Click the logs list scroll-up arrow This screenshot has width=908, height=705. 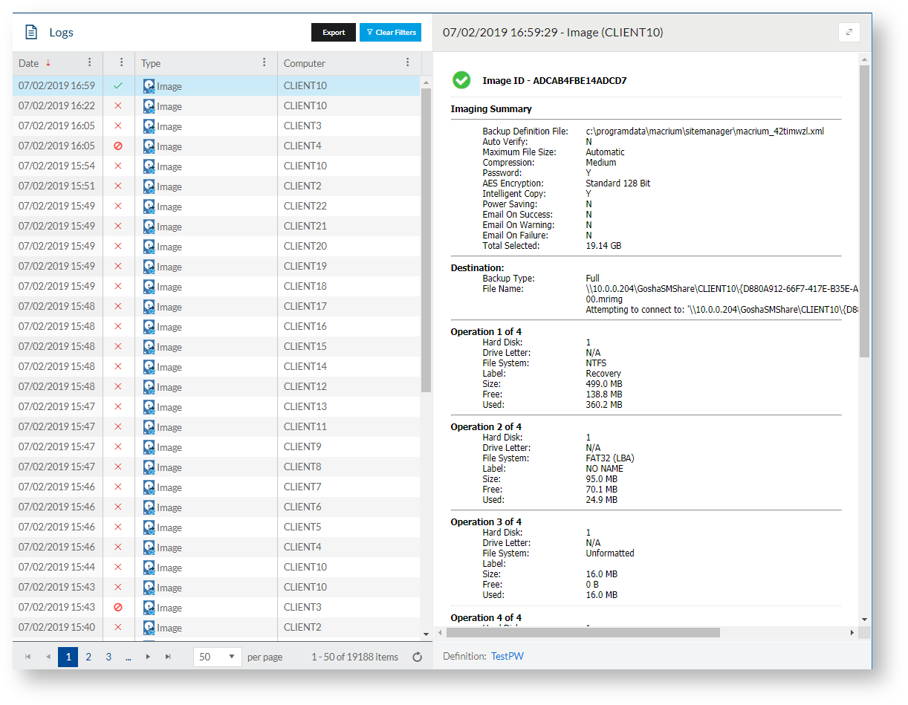coord(427,81)
